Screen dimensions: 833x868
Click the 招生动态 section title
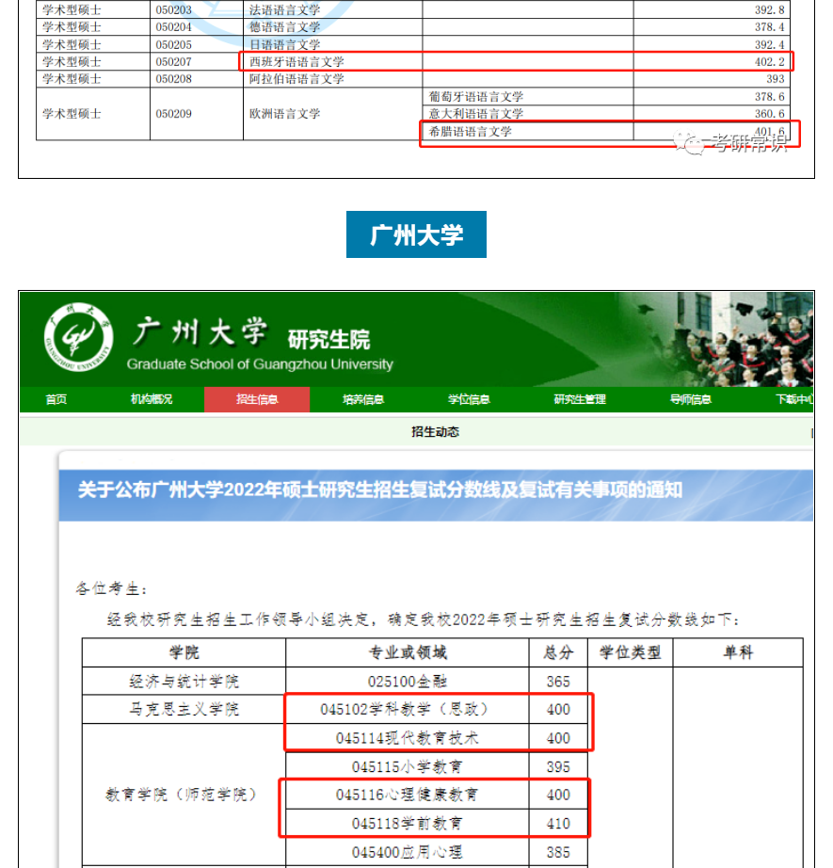point(435,432)
